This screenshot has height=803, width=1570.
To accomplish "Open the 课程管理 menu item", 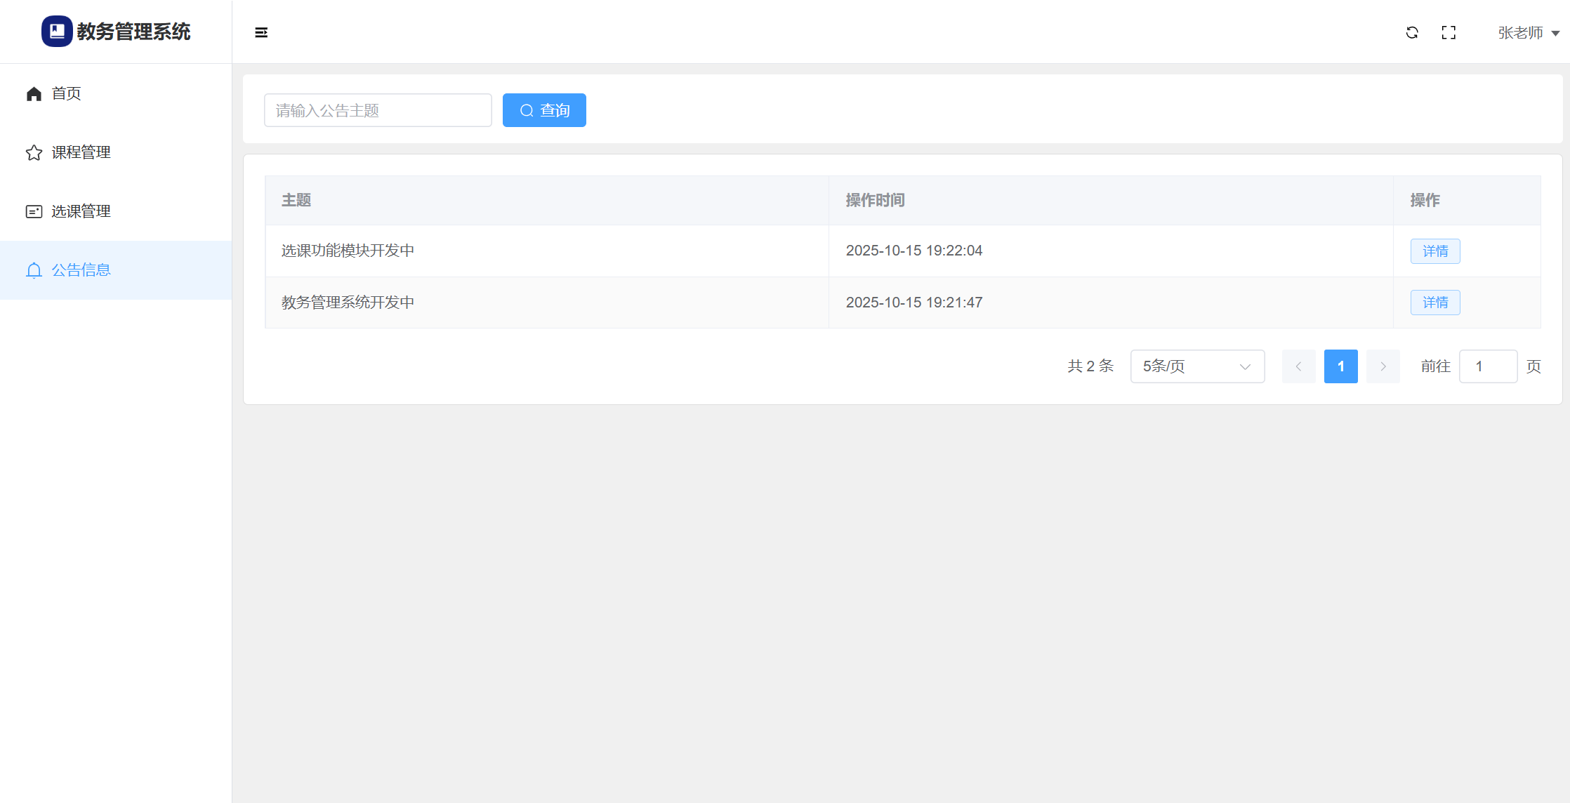I will click(81, 152).
